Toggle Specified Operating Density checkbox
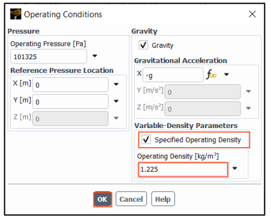 point(146,139)
